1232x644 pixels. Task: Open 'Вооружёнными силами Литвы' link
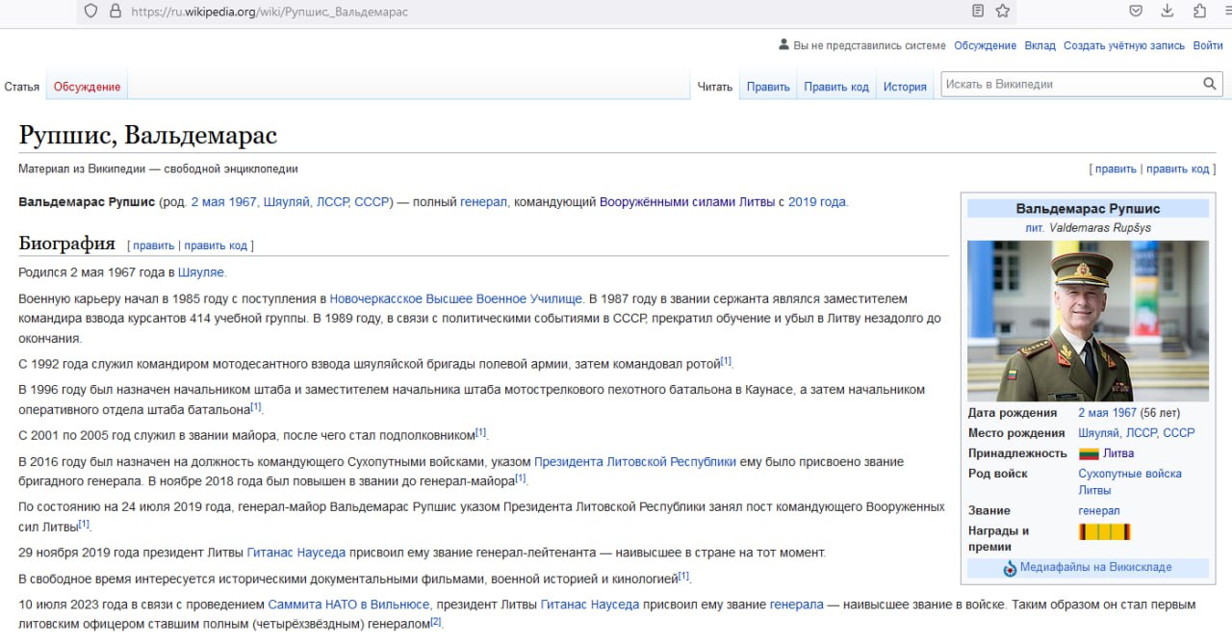(x=686, y=202)
